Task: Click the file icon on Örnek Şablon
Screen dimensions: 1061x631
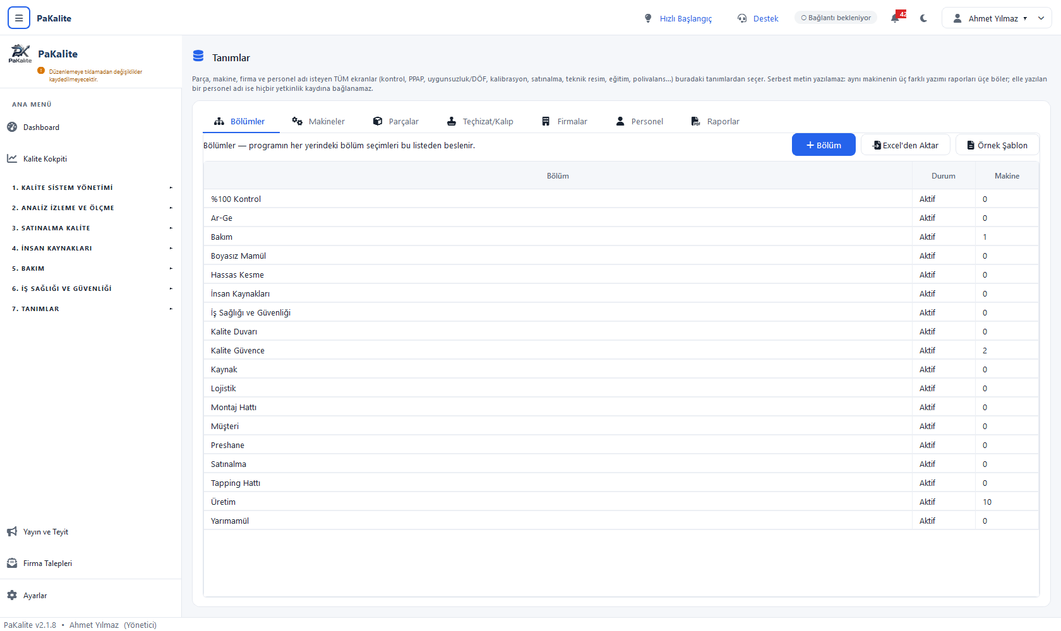Action: (971, 145)
